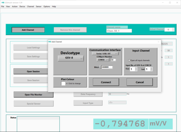Close the Add Channel dialog
This screenshot has height=132, width=181.
coord(159,42)
